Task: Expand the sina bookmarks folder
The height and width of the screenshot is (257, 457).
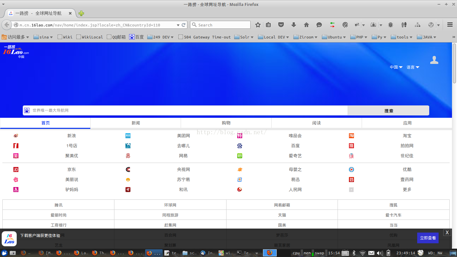Action: pyautogui.click(x=43, y=37)
